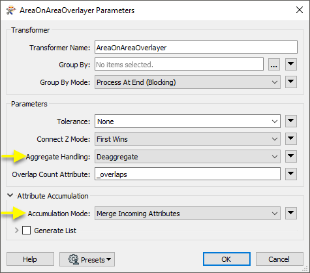Click the OK button
The image size is (310, 273).
tap(226, 259)
